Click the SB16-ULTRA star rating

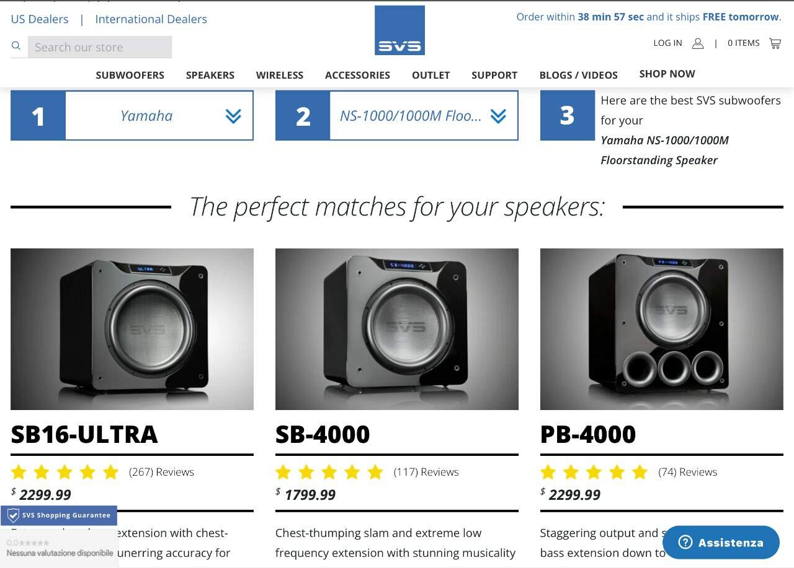point(65,473)
